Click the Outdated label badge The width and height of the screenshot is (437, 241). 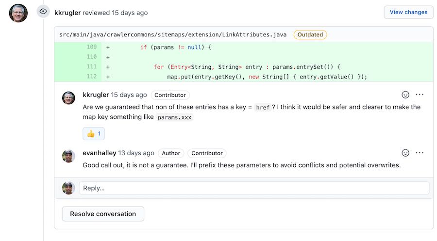click(310, 35)
